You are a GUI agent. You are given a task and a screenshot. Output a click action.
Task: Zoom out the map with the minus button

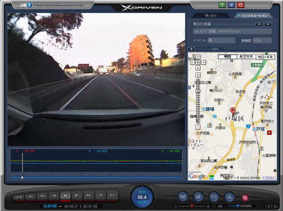pos(198,127)
